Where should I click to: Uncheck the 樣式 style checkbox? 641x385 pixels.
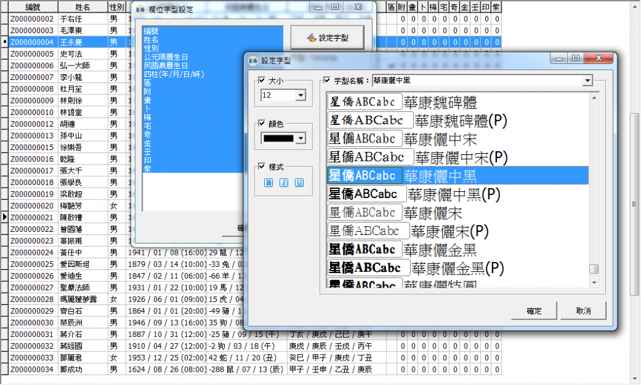pyautogui.click(x=262, y=166)
